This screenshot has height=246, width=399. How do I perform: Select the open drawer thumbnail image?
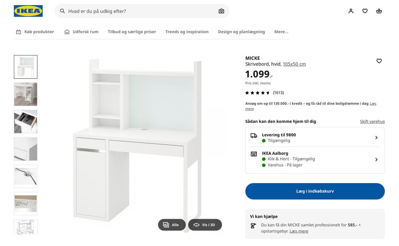pyautogui.click(x=25, y=122)
